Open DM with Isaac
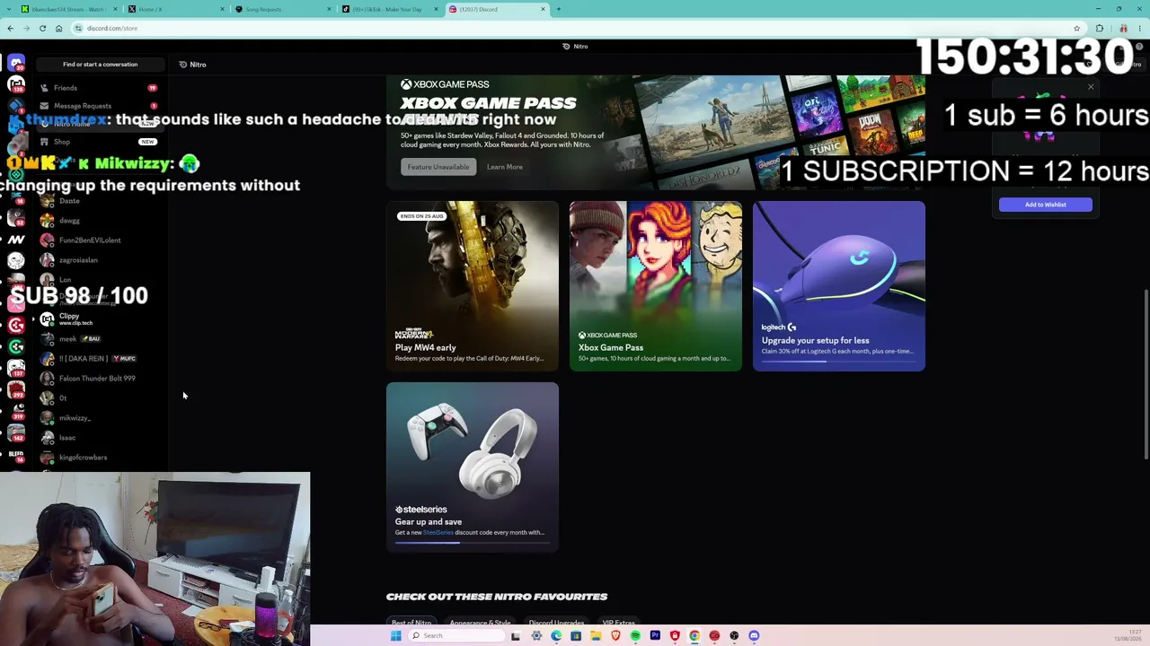 [99, 438]
